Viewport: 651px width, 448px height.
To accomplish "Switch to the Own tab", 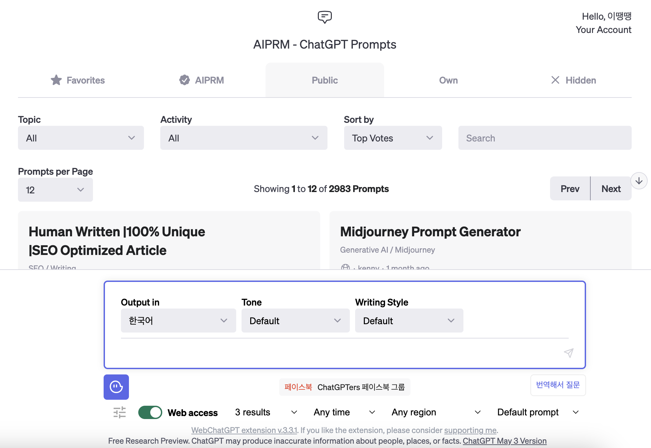I will click(x=448, y=80).
